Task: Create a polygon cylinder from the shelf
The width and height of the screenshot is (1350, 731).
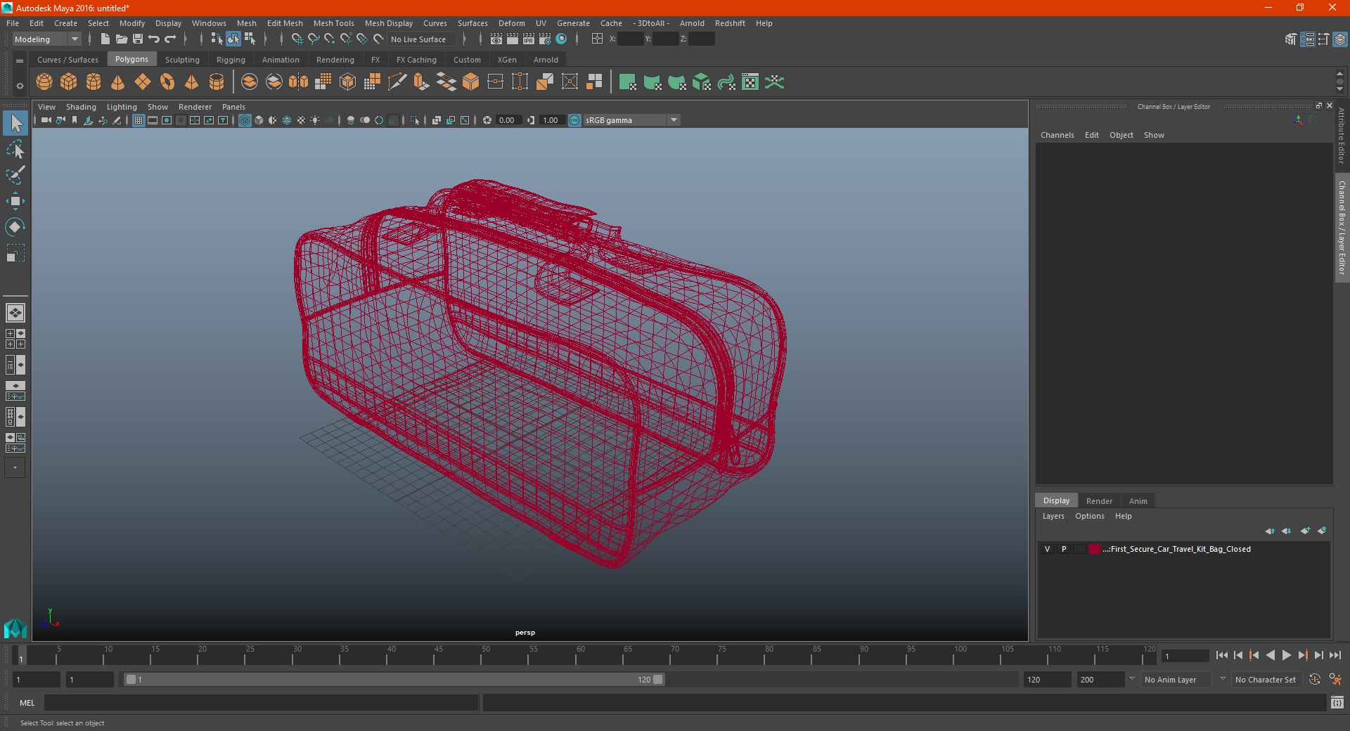Action: point(94,82)
